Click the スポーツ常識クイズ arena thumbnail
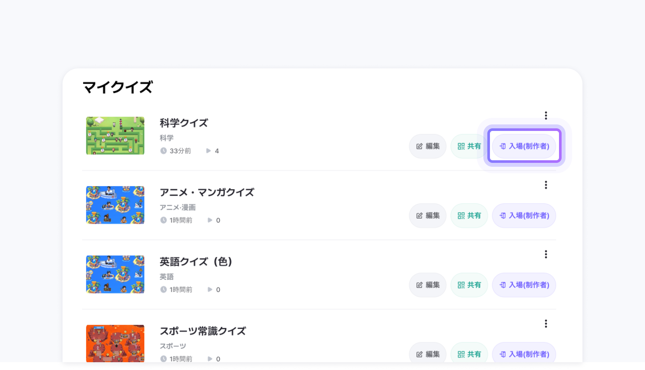 [x=115, y=344]
